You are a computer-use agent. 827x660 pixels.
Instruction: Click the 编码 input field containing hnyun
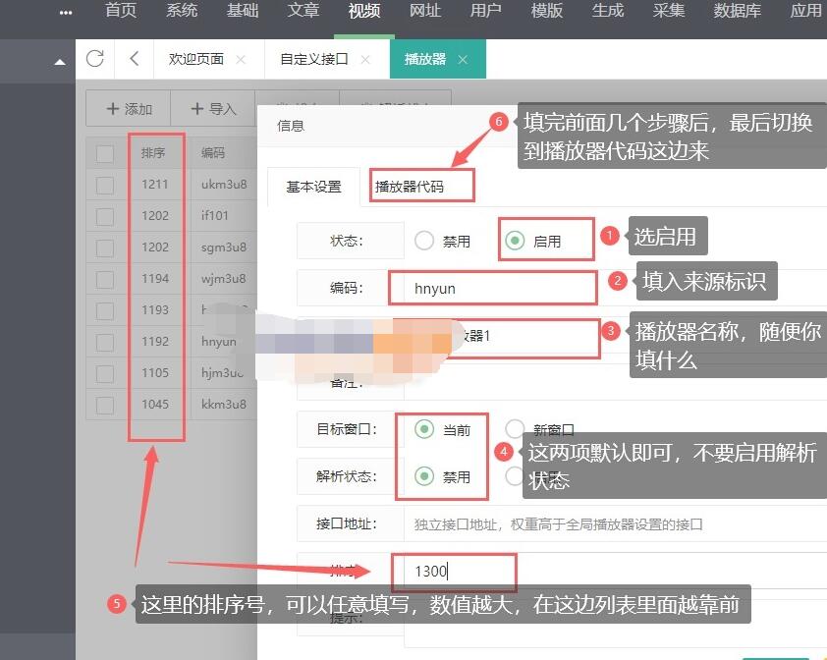click(x=491, y=289)
